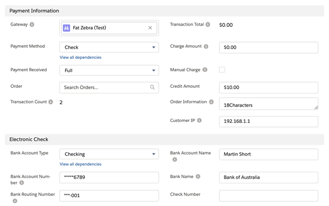Image resolution: width=329 pixels, height=206 pixels.
Task: Open View all dependencies under Payment Method
Action: tap(80, 57)
